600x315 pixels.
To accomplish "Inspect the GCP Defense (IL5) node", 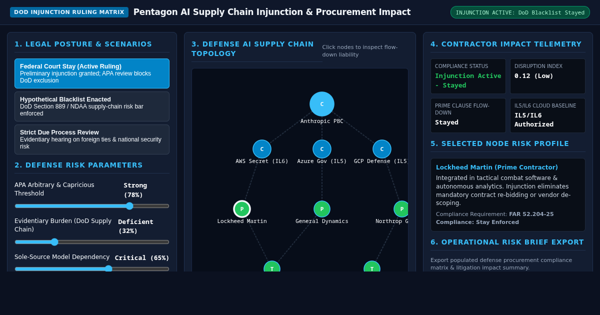I will coord(382,149).
